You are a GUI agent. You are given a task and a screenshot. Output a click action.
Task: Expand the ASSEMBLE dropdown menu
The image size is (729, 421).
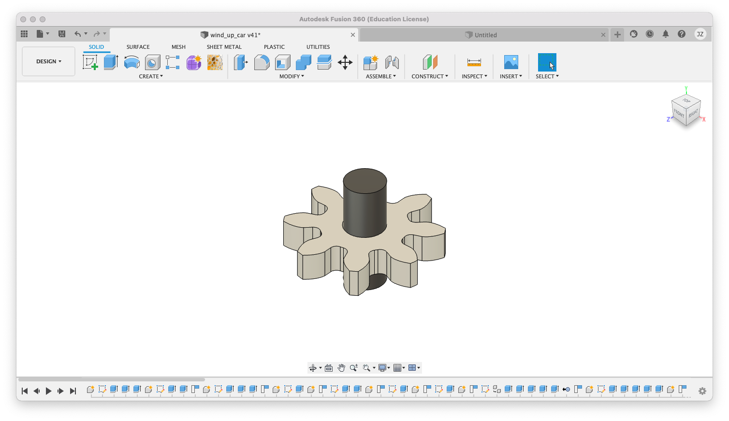coord(381,76)
